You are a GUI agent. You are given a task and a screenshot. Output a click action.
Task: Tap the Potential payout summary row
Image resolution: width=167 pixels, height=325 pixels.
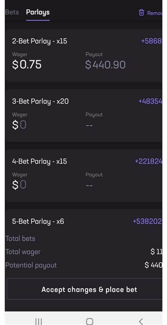83,265
